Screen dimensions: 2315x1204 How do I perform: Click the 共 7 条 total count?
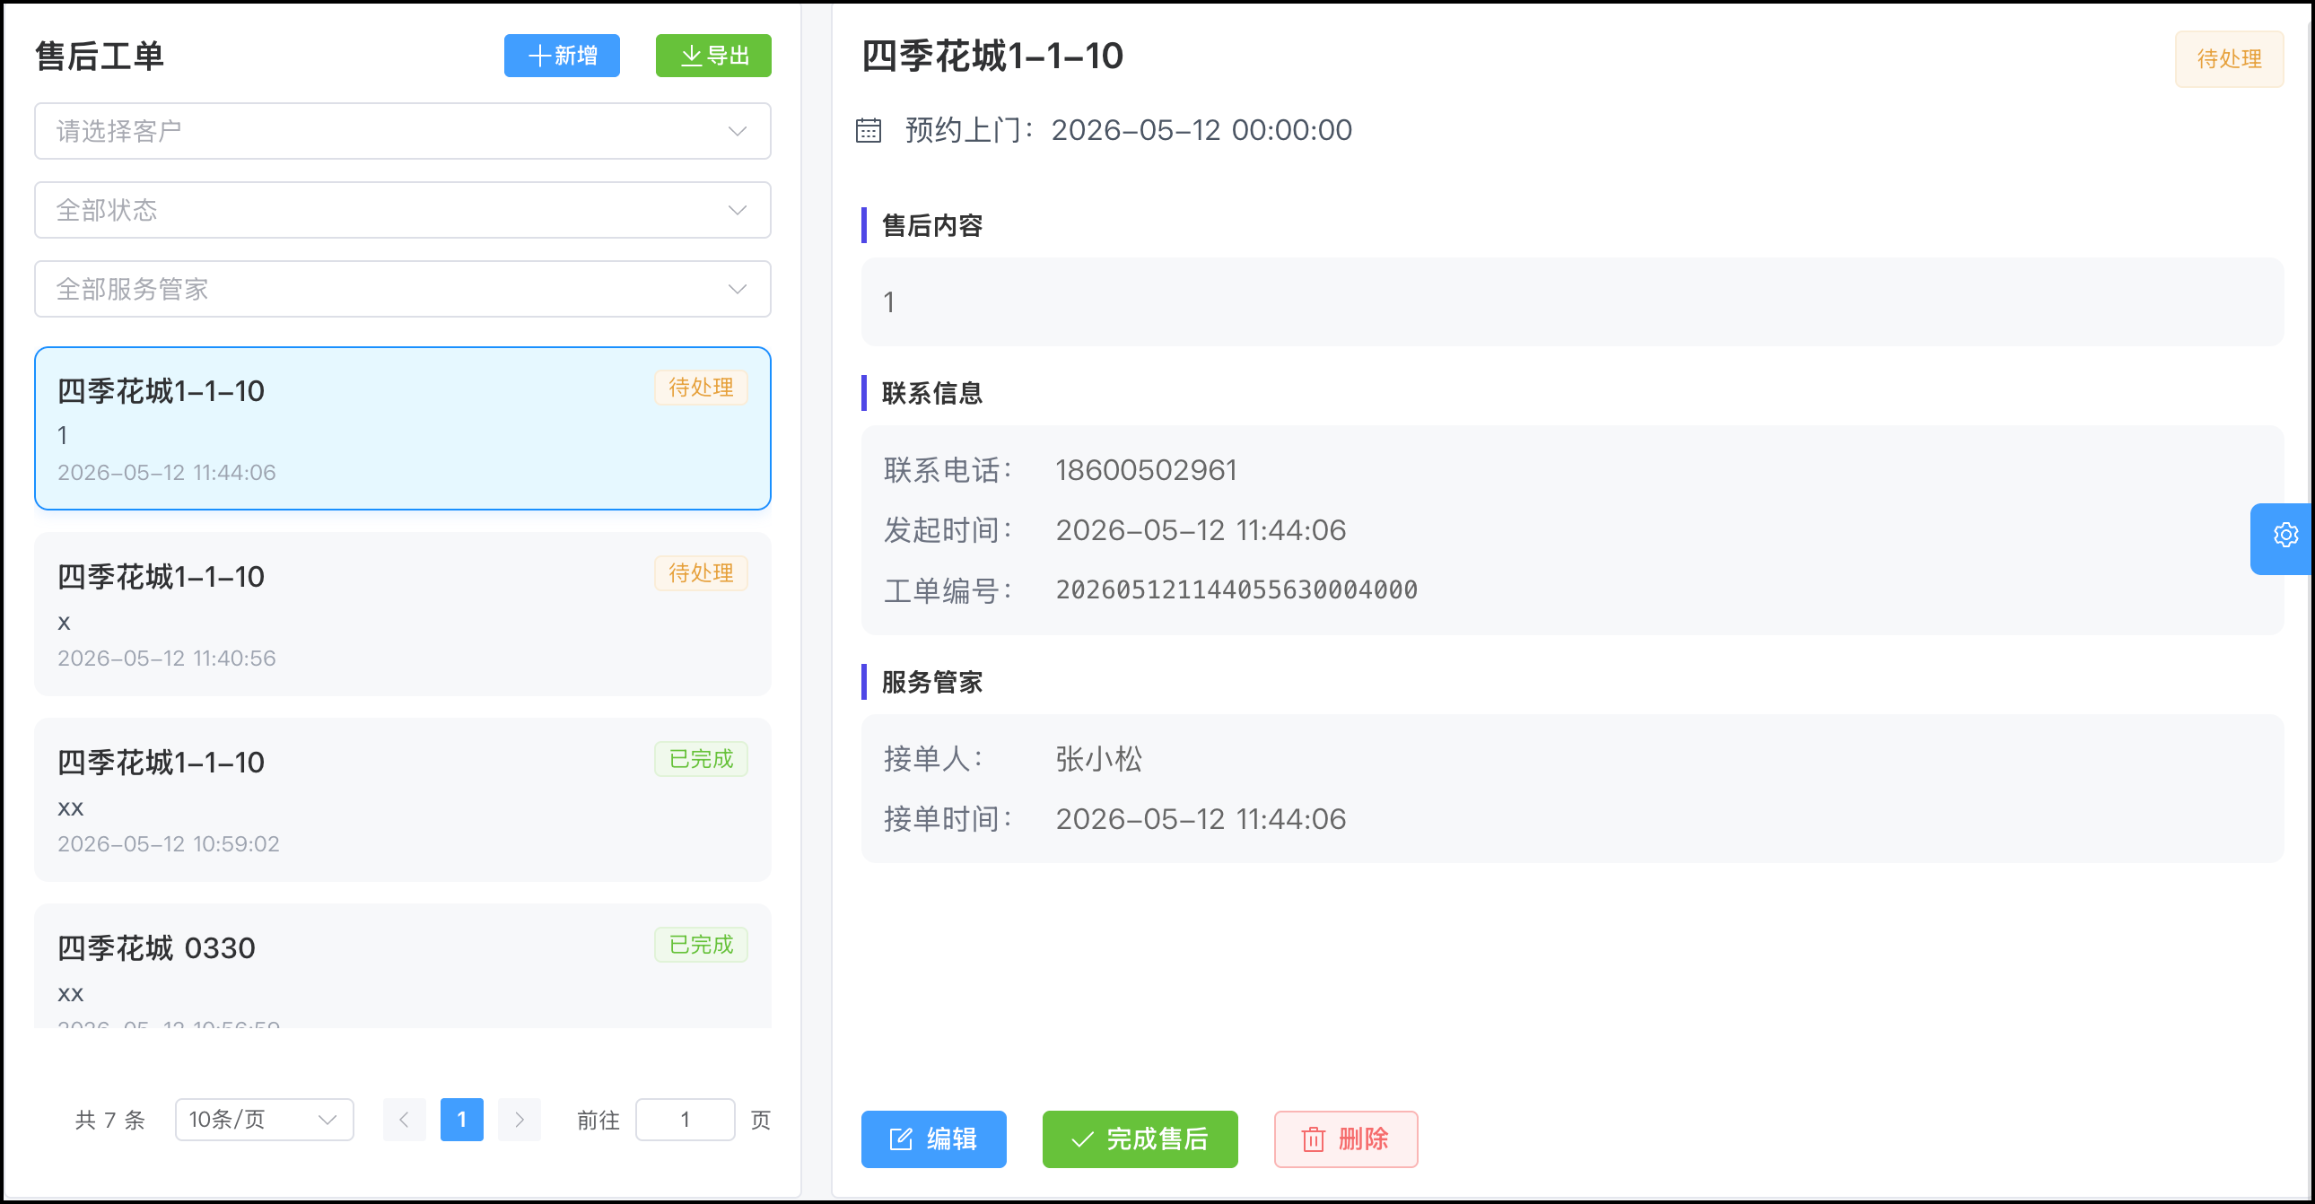pyautogui.click(x=109, y=1120)
